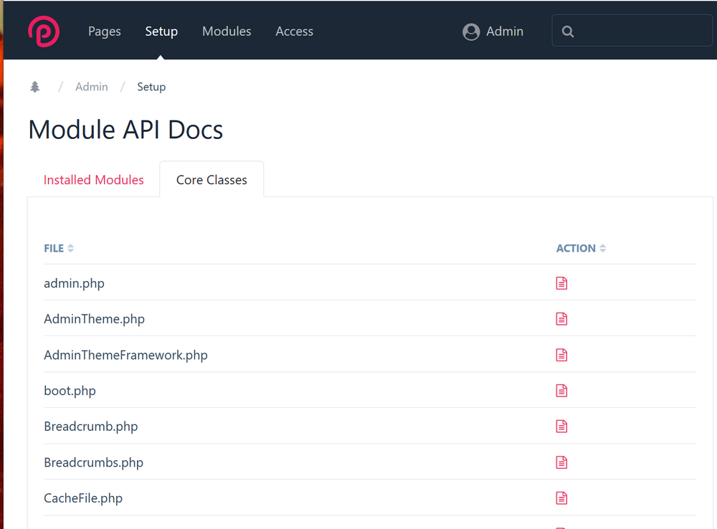View docs icon for Breadcrumb.php
The height and width of the screenshot is (529, 717).
(x=561, y=426)
